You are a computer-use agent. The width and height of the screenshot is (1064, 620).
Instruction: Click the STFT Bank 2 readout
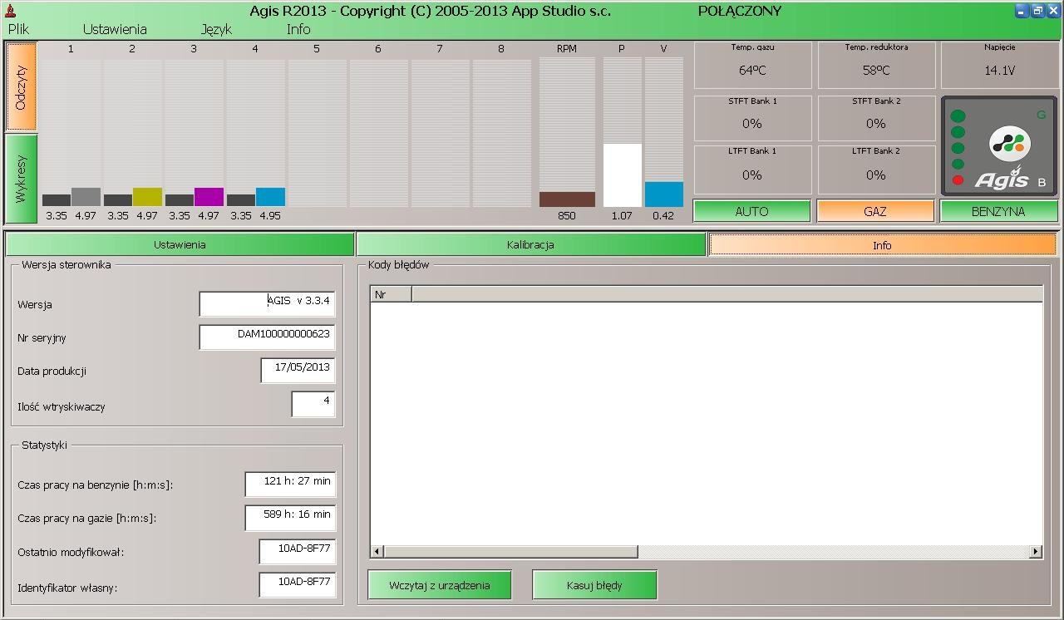[x=876, y=118]
